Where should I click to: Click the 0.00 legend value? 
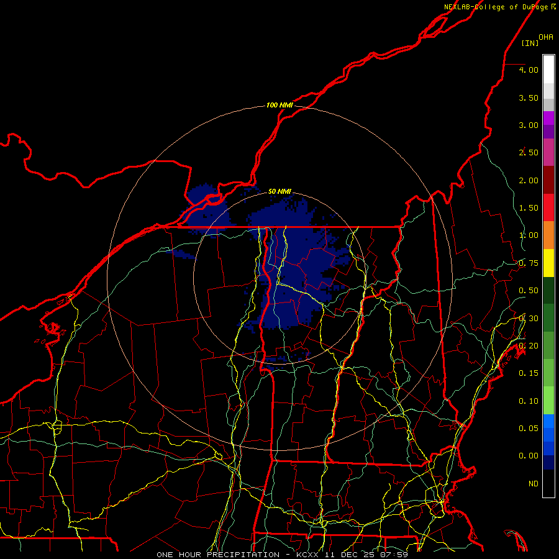529,456
